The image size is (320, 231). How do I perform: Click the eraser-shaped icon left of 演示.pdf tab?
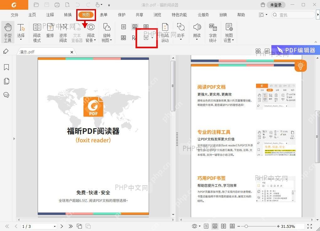tap(6, 51)
